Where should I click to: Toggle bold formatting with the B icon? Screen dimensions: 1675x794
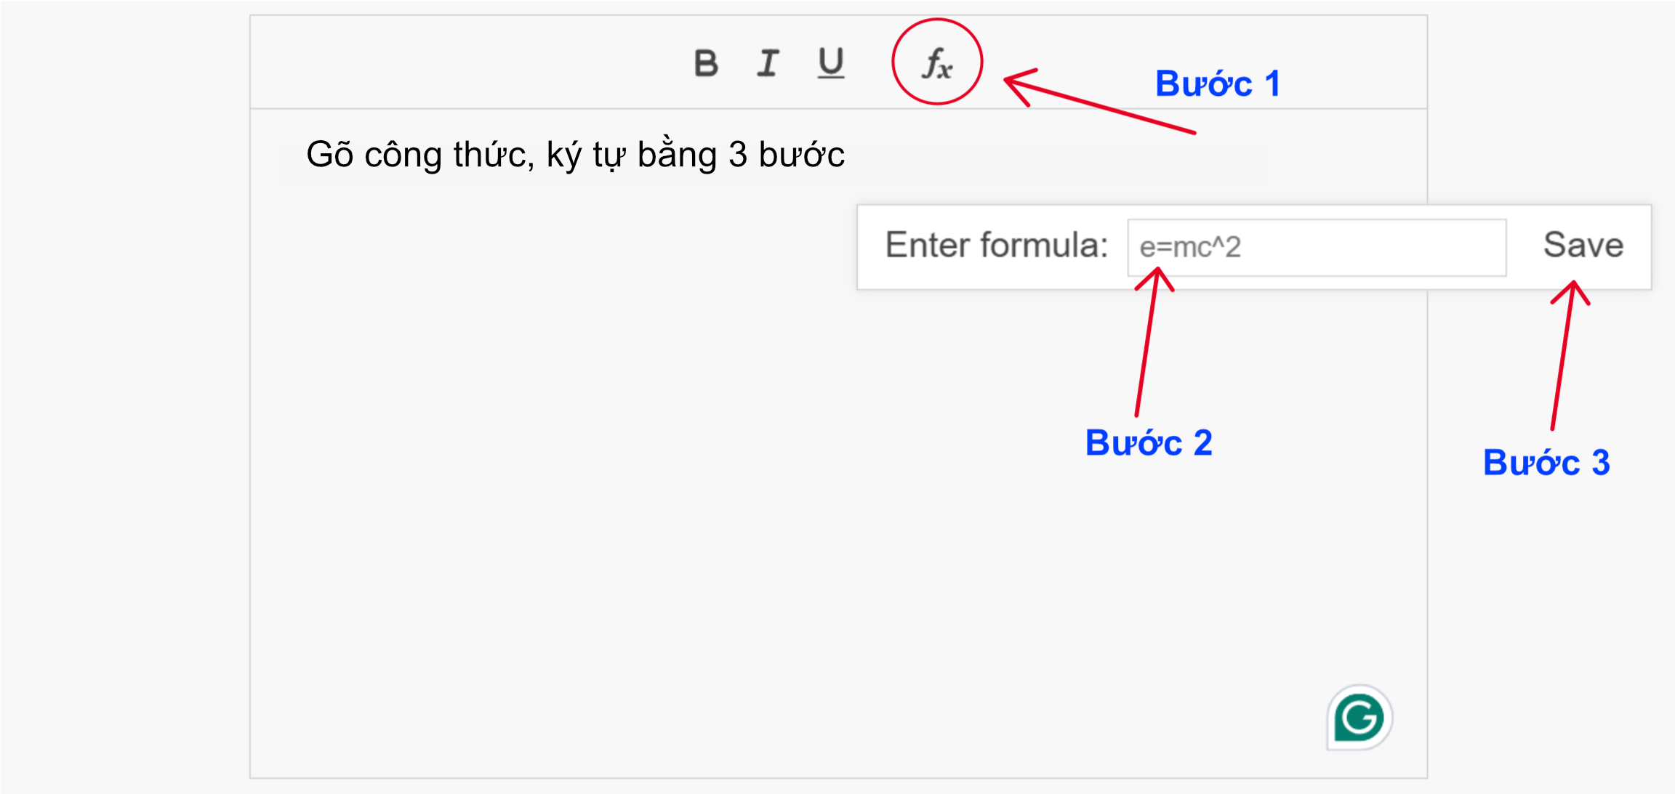pos(706,63)
